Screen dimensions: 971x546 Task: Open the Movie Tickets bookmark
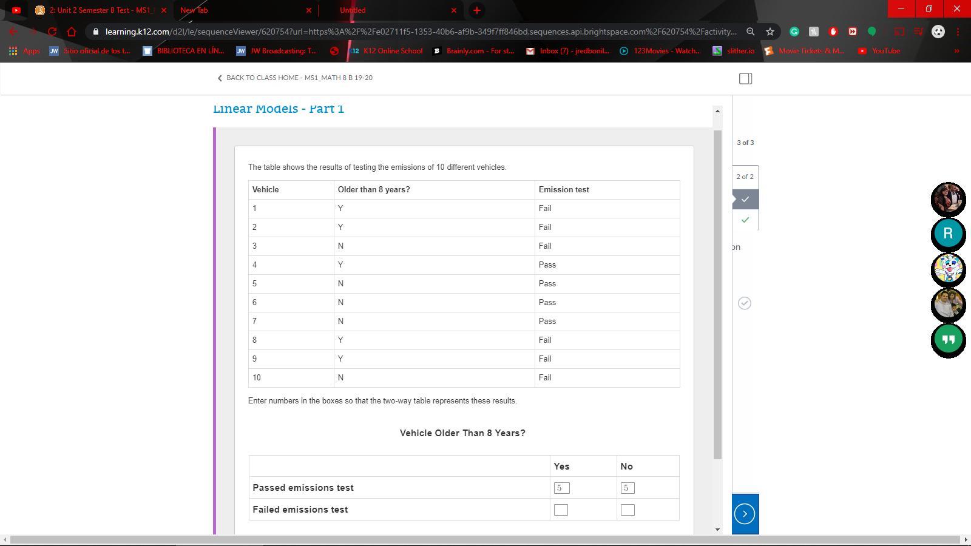click(805, 51)
